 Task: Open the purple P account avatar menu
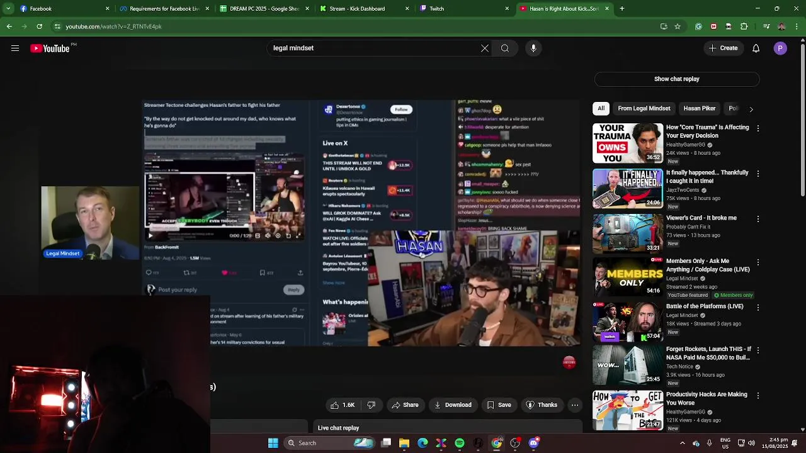[780, 48]
